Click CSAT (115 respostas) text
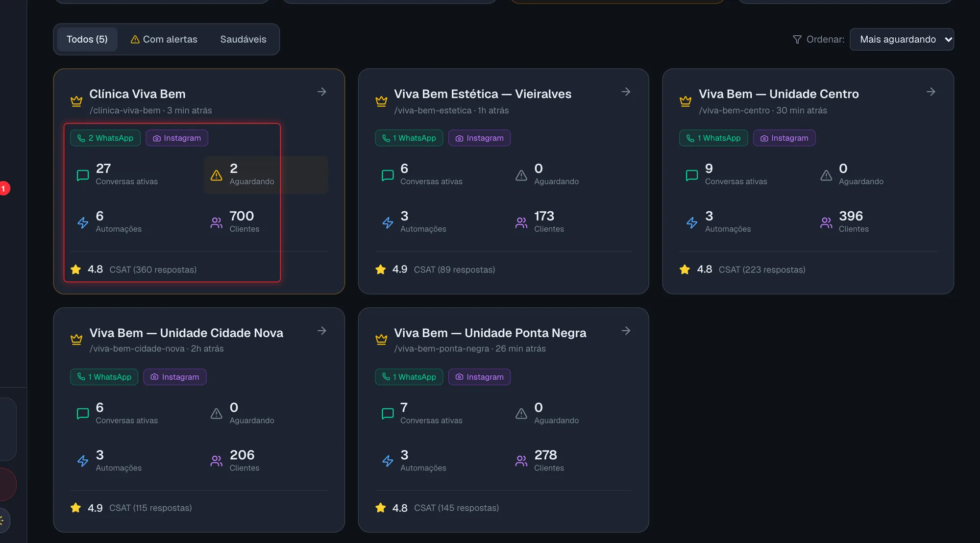Viewport: 980px width, 543px height. click(150, 508)
